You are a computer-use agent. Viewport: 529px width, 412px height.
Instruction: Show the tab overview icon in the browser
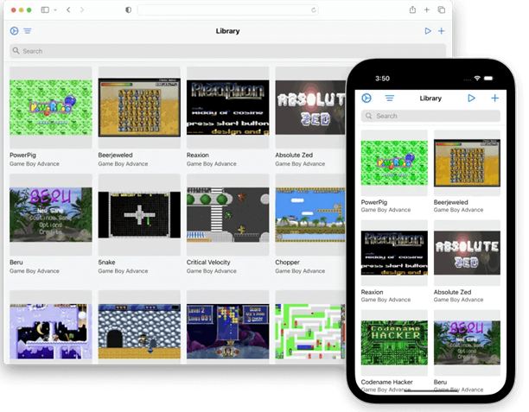442,10
